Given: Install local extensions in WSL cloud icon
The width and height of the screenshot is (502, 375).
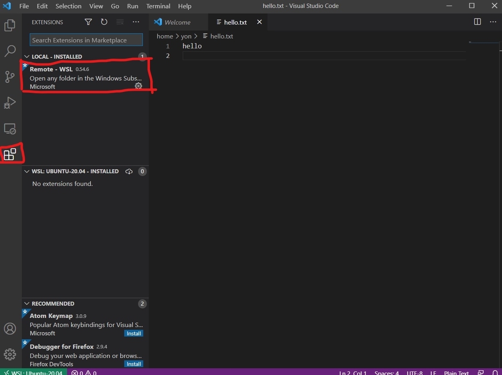Looking at the screenshot, I should (129, 171).
